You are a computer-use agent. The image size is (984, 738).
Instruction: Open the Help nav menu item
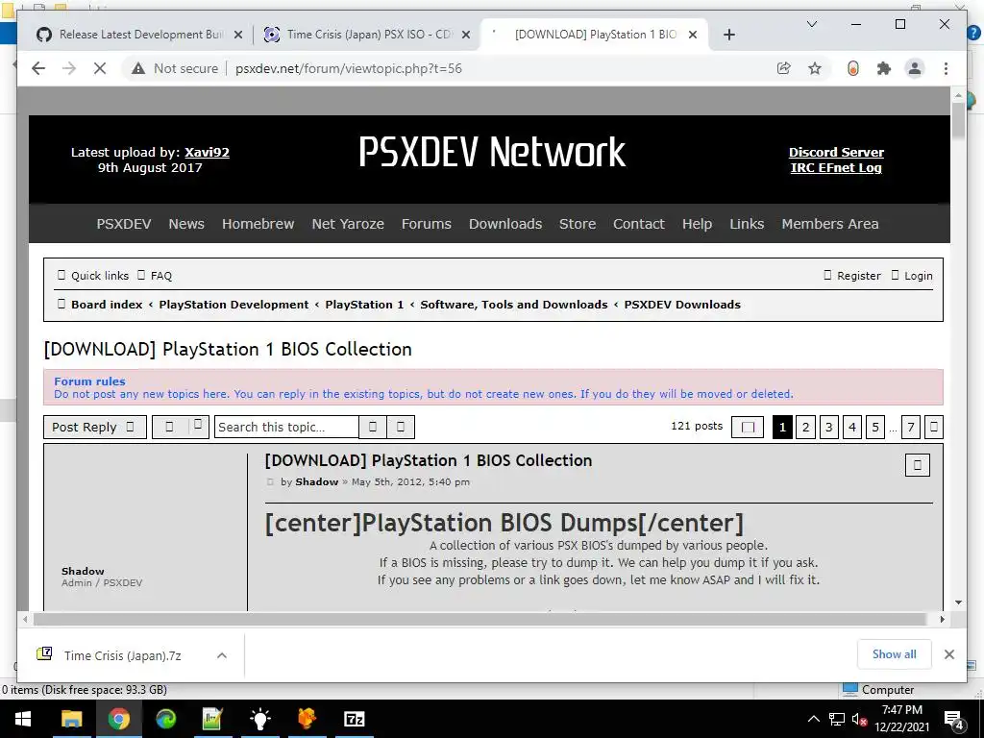pyautogui.click(x=697, y=223)
